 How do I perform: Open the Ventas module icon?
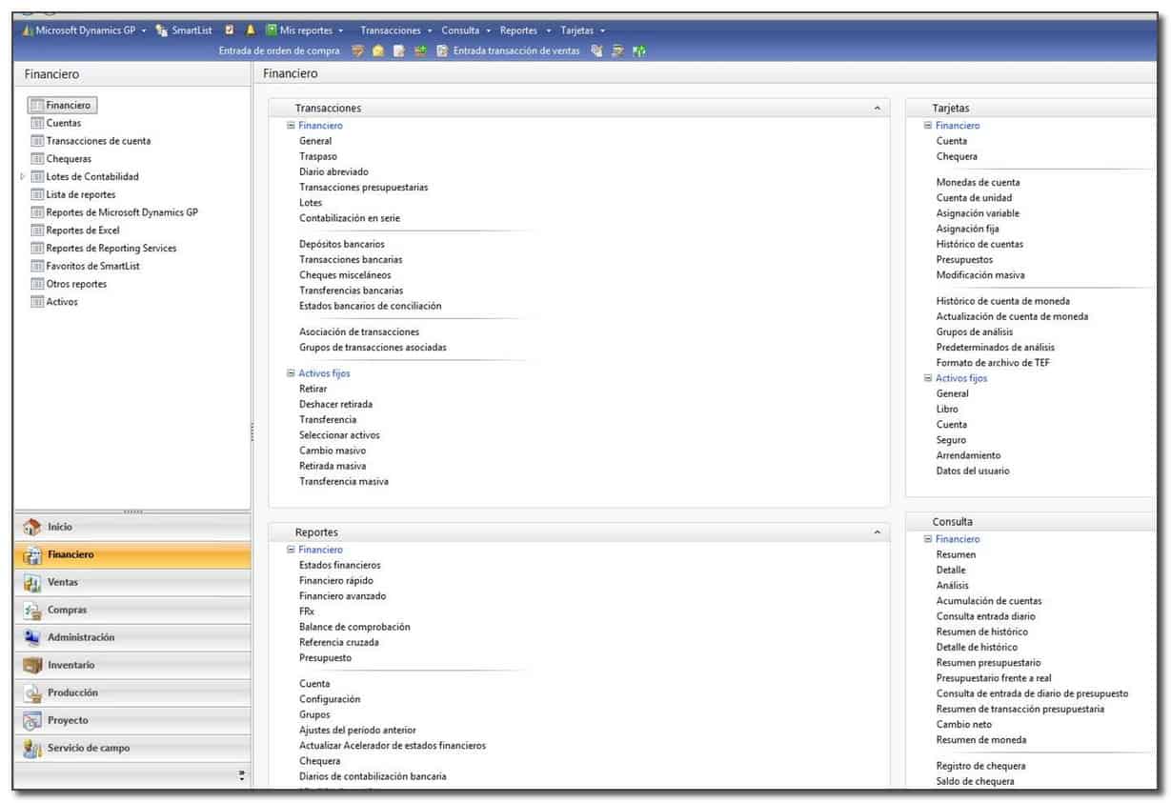(31, 582)
